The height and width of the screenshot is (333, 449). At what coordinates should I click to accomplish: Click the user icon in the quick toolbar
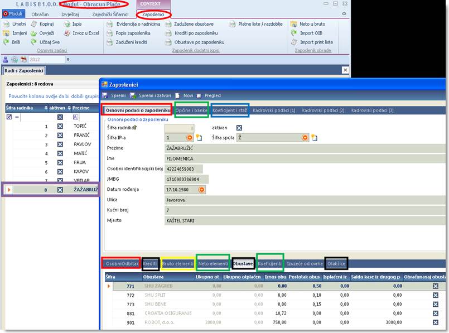6,60
